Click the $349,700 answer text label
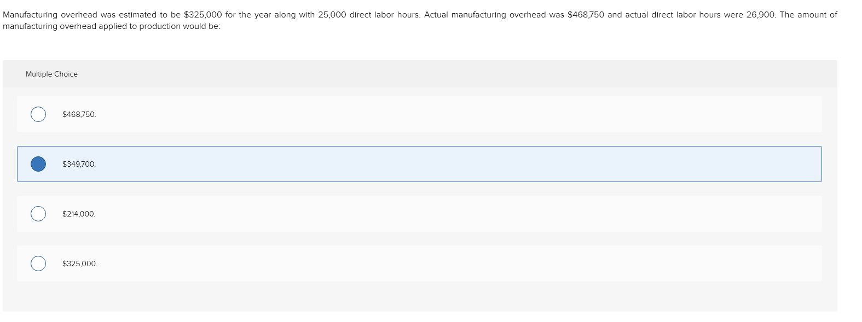Viewport: 862px width, 322px height. [x=79, y=163]
